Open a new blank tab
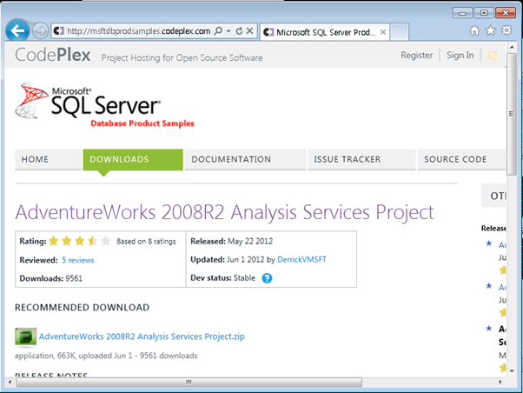 point(399,32)
